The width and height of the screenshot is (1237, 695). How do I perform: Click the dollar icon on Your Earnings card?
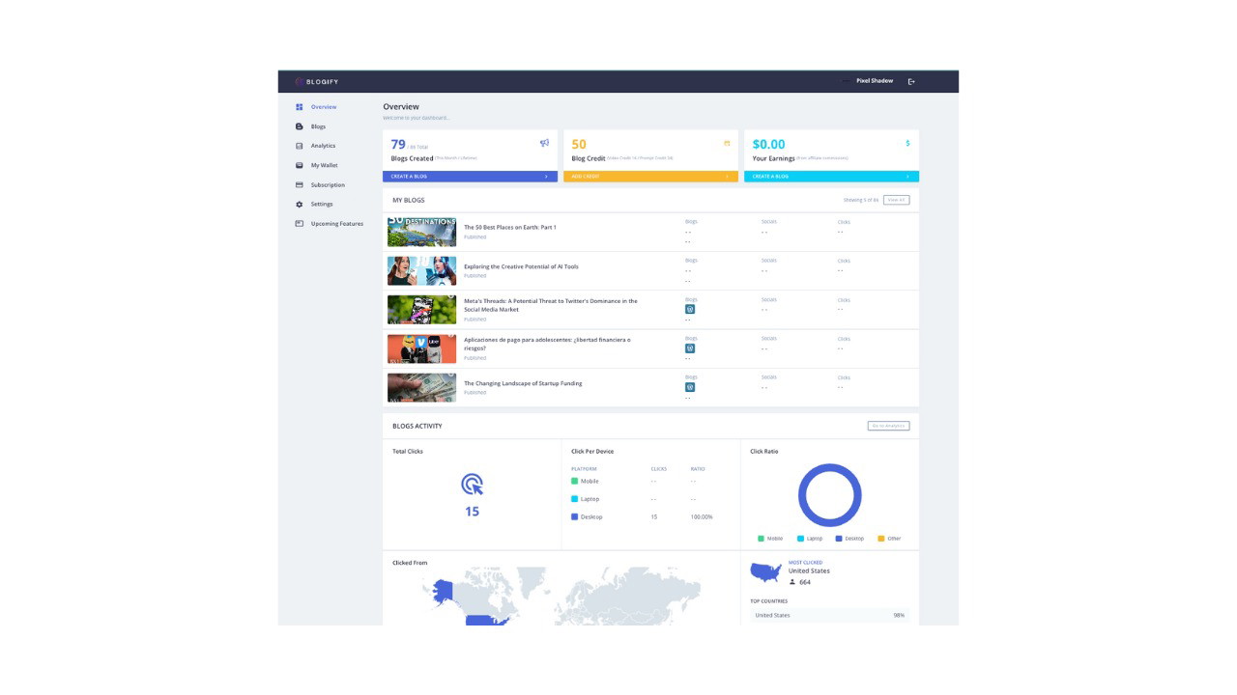(906, 142)
